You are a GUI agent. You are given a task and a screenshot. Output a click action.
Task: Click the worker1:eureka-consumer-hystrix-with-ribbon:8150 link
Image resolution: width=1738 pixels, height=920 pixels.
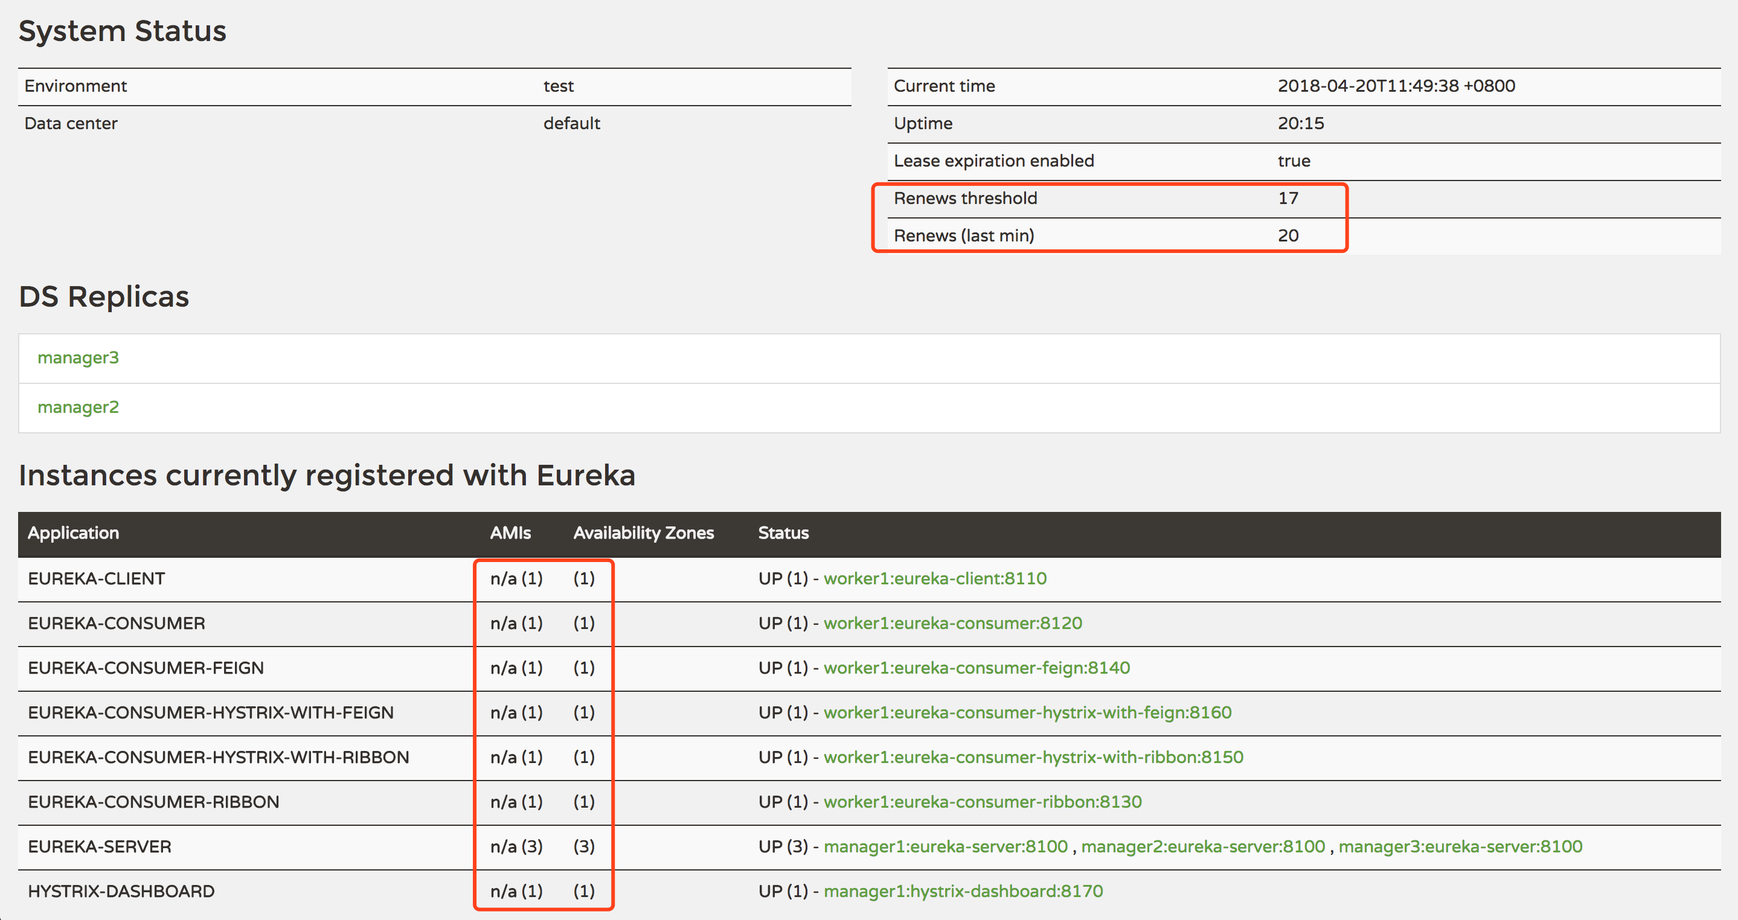[x=1033, y=757]
